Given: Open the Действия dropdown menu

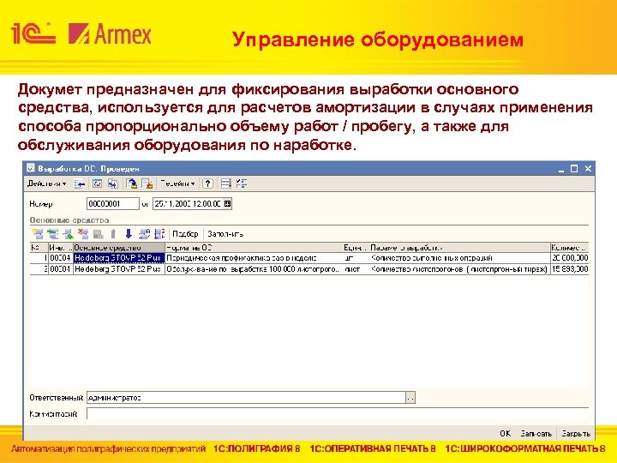Looking at the screenshot, I should click(x=46, y=183).
